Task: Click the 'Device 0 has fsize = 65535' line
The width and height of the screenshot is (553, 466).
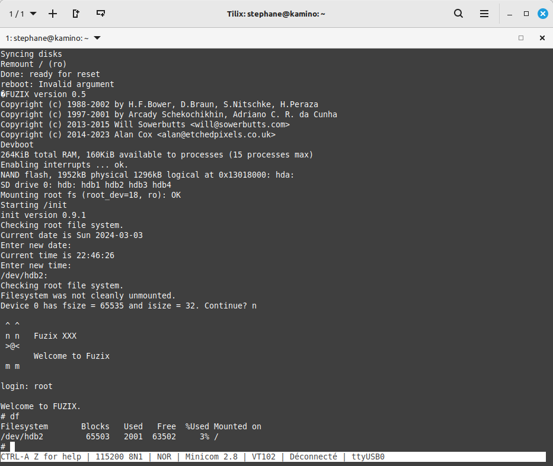Action: point(129,306)
